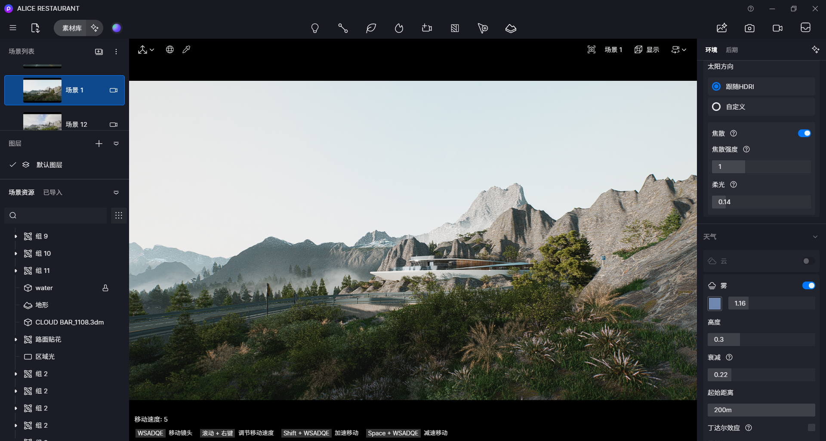Add a new scene in 场景列表
Screen dimensions: 826x441
[x=99, y=52]
